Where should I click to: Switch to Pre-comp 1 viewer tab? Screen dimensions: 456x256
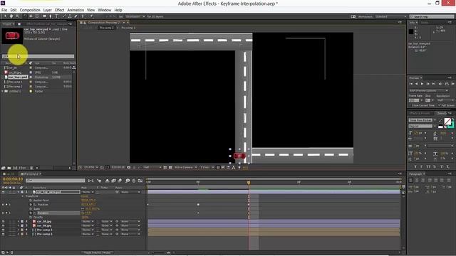point(128,28)
